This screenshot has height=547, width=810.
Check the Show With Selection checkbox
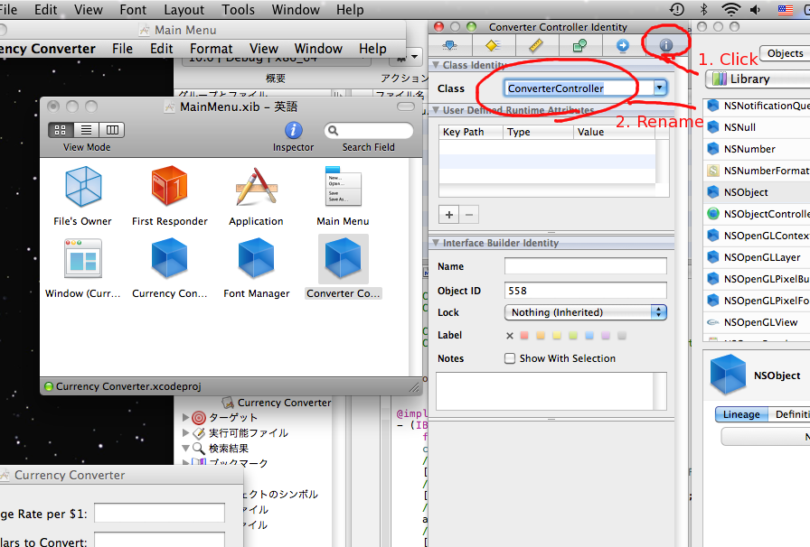tap(510, 358)
